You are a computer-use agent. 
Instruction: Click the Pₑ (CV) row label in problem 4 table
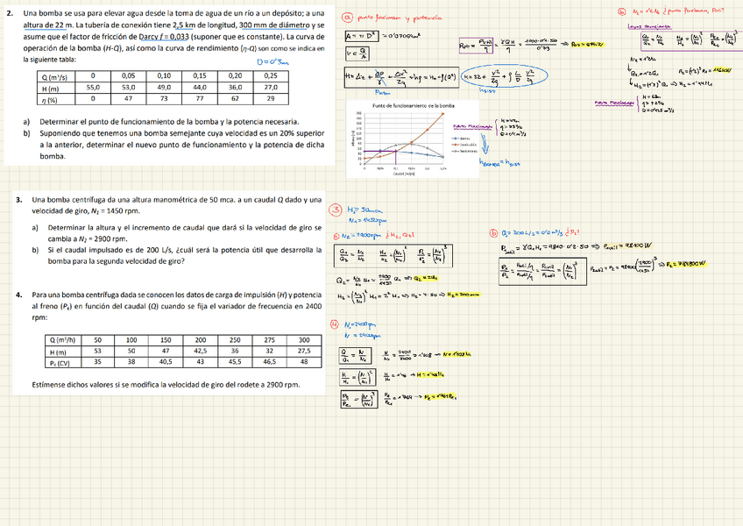click(60, 361)
